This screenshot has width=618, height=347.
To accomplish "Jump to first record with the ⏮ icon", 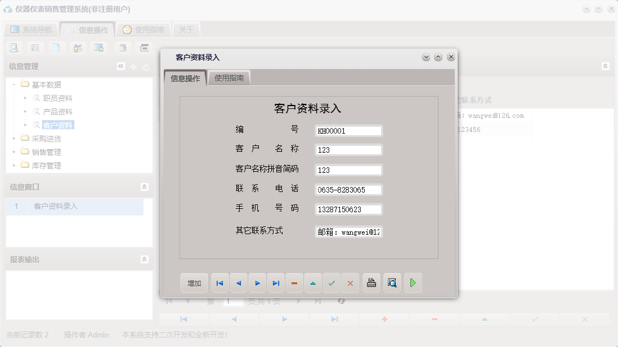I will coord(220,283).
